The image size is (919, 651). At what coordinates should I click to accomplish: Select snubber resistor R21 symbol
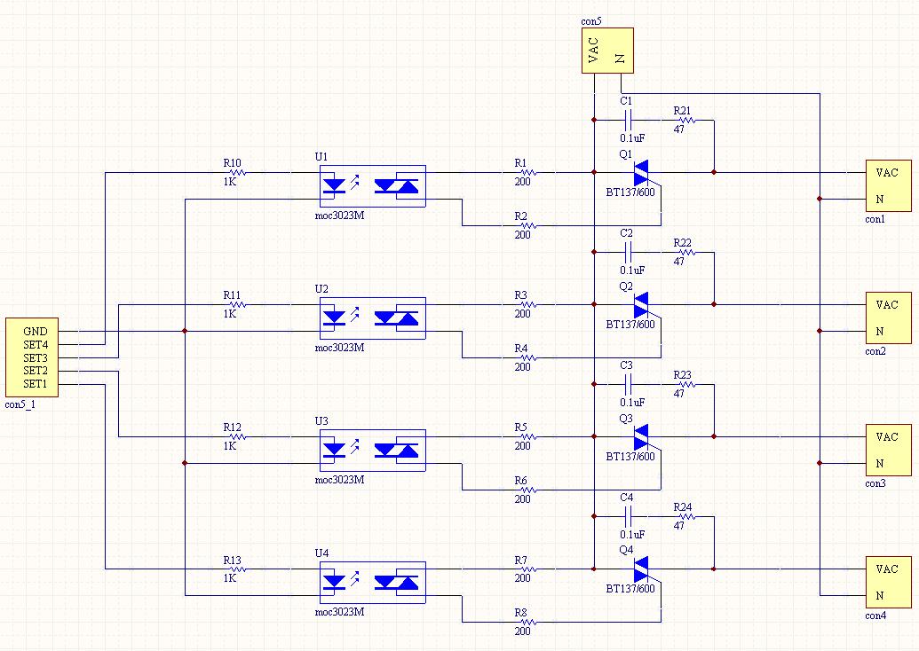pyautogui.click(x=686, y=121)
